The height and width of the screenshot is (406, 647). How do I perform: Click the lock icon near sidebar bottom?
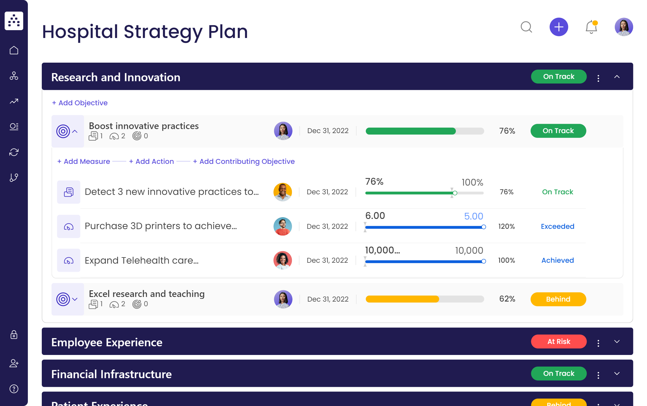tap(14, 335)
